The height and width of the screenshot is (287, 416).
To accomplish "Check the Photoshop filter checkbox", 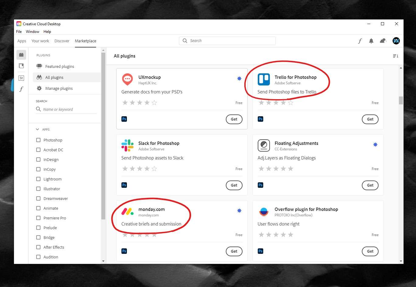I will 38,140.
